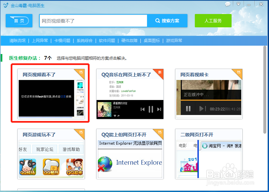
Task: Select the 硬件故障 category
Action: coord(129,41)
